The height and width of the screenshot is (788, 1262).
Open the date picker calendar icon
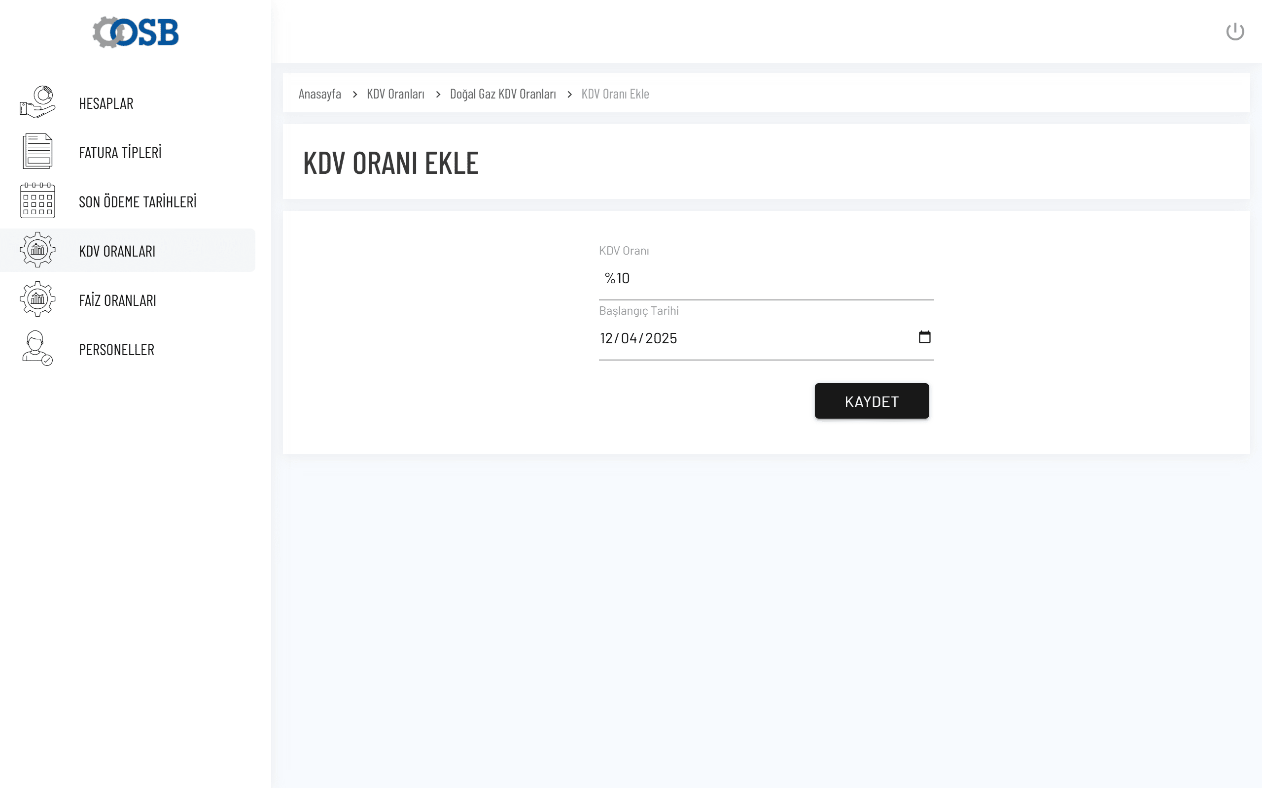(924, 338)
